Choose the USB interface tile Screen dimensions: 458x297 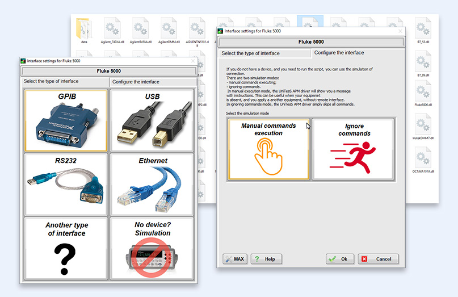(x=152, y=120)
